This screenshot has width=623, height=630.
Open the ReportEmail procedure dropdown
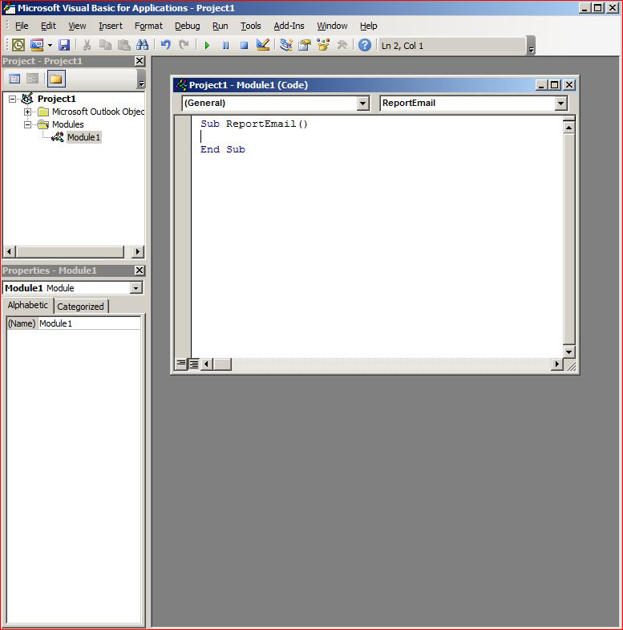click(560, 104)
